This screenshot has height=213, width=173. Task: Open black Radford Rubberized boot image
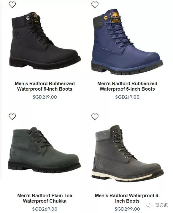point(45,41)
